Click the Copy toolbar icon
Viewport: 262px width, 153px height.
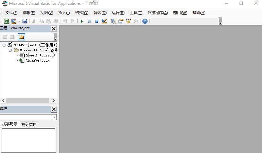point(41,21)
